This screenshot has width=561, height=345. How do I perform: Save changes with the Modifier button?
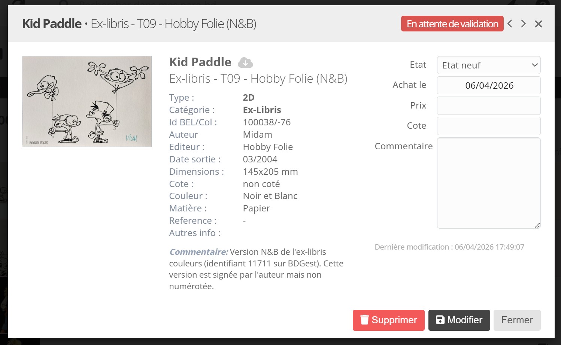click(459, 320)
